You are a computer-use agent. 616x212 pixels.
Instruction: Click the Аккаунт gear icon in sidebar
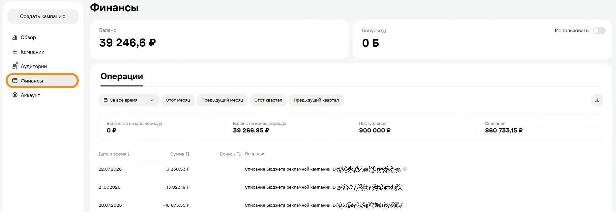click(15, 95)
